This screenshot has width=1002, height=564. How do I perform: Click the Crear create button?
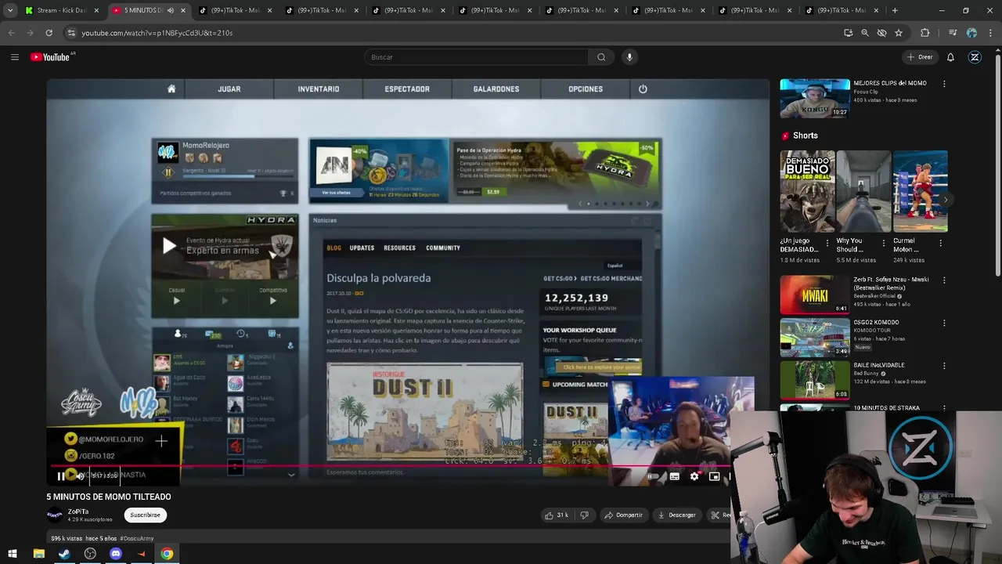[x=920, y=57]
